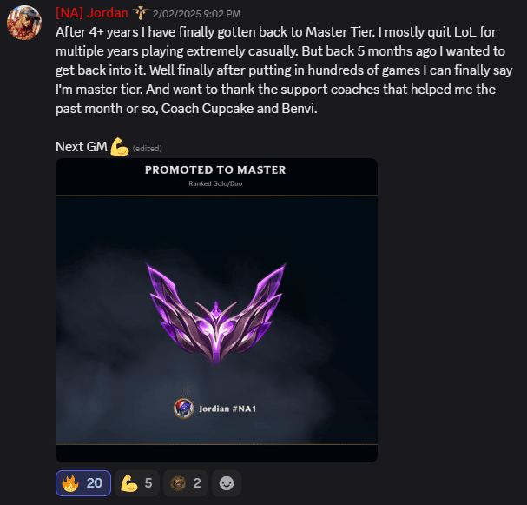Click the Jordian #NA1 name text
The height and width of the screenshot is (505, 527).
point(227,409)
